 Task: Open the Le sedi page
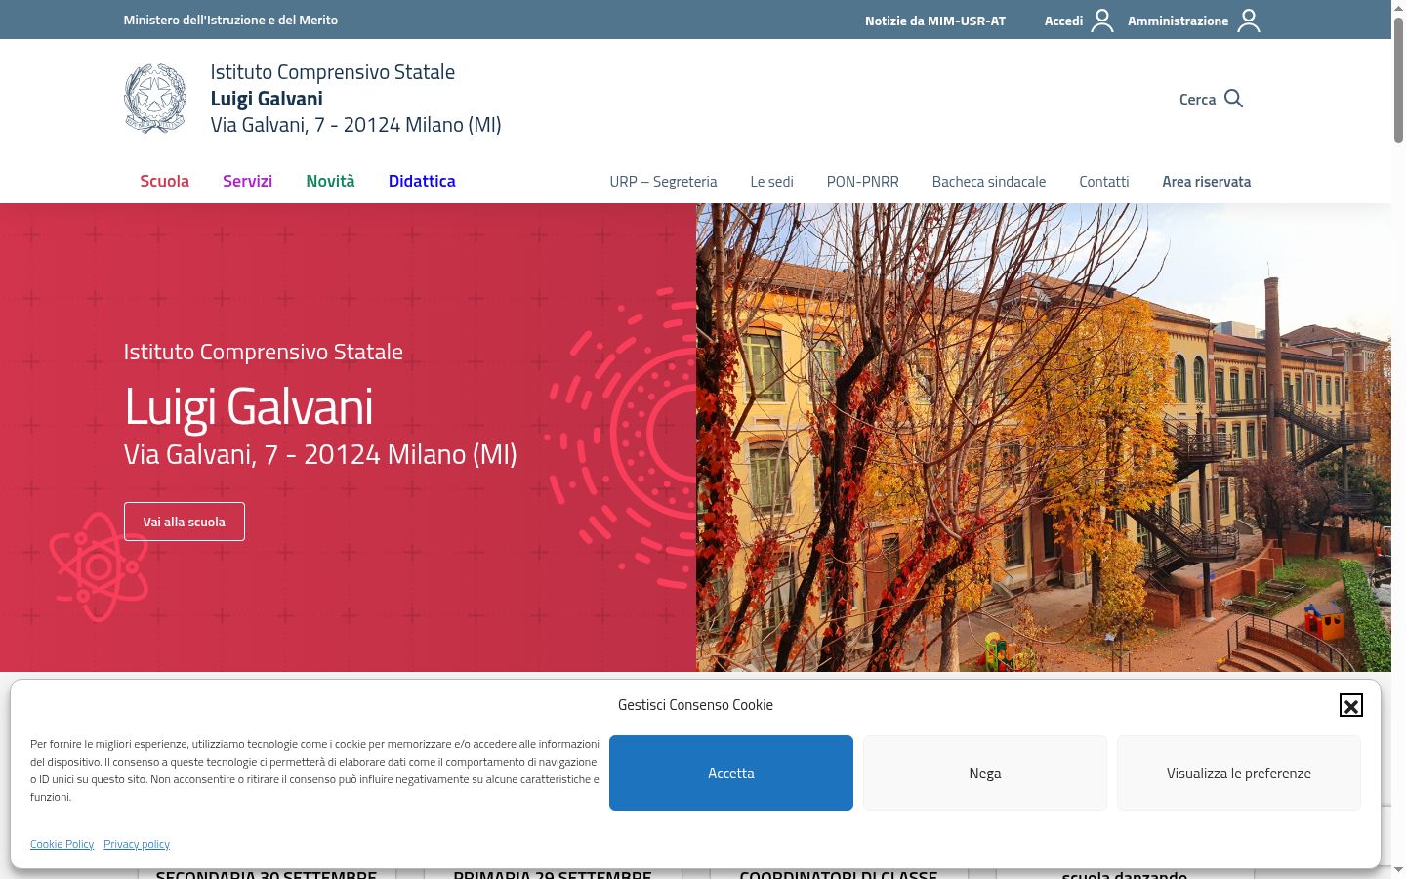[x=771, y=182]
